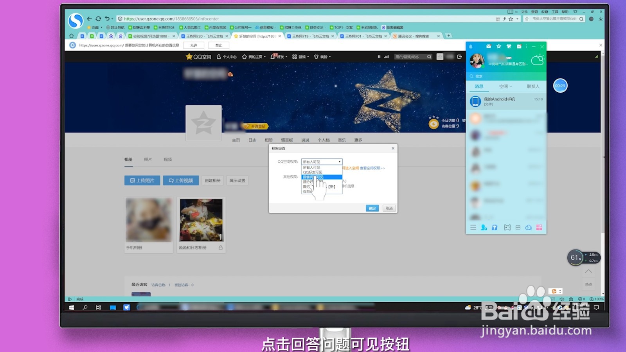Viewport: 626px width, 352px height.
Task: Open the cloud icon in QQ bottom bar
Action: pyautogui.click(x=529, y=227)
